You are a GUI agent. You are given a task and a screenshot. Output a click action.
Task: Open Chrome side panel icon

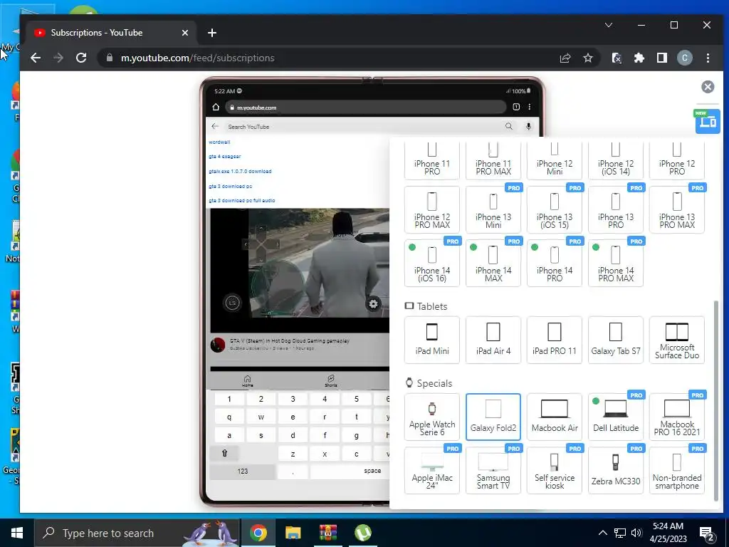click(x=662, y=58)
